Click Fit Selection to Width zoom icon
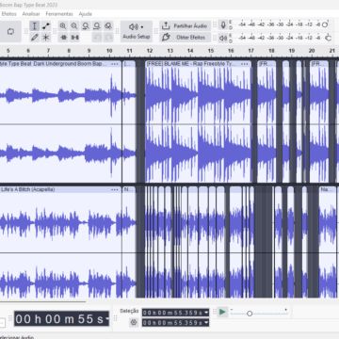This screenshot has height=339, width=339. [x=86, y=26]
